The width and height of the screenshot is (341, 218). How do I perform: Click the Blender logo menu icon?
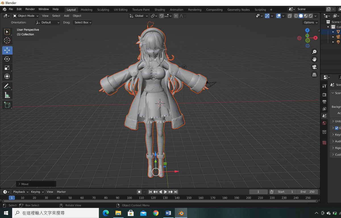click(5, 9)
